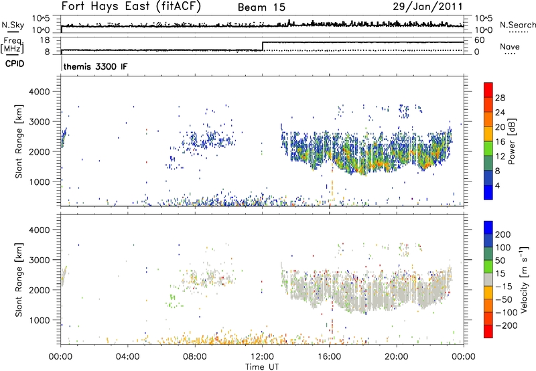Click the 'Nave' legend label
Screen dimensions: 536x371
tap(510, 47)
